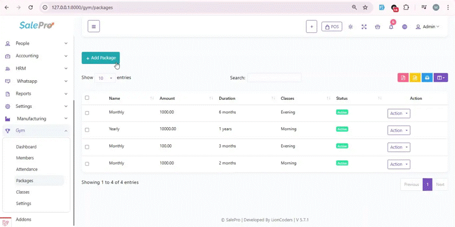
Task: Open the entries-per-page dropdown
Action: pyautogui.click(x=105, y=78)
